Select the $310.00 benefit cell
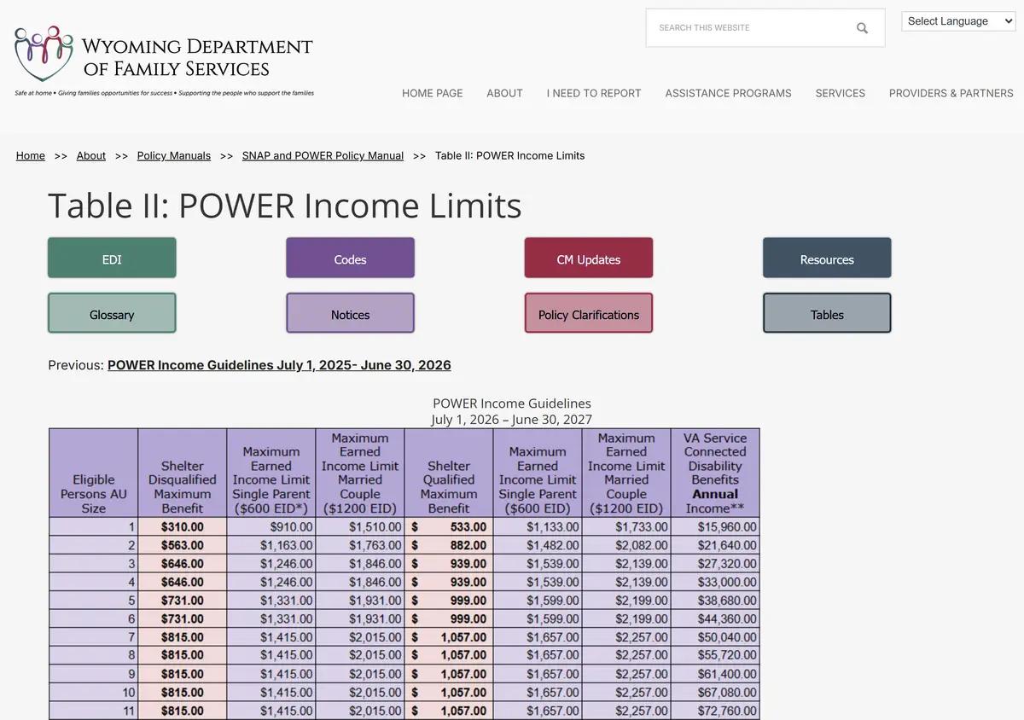Screen dimensions: 1024x720 pos(182,527)
